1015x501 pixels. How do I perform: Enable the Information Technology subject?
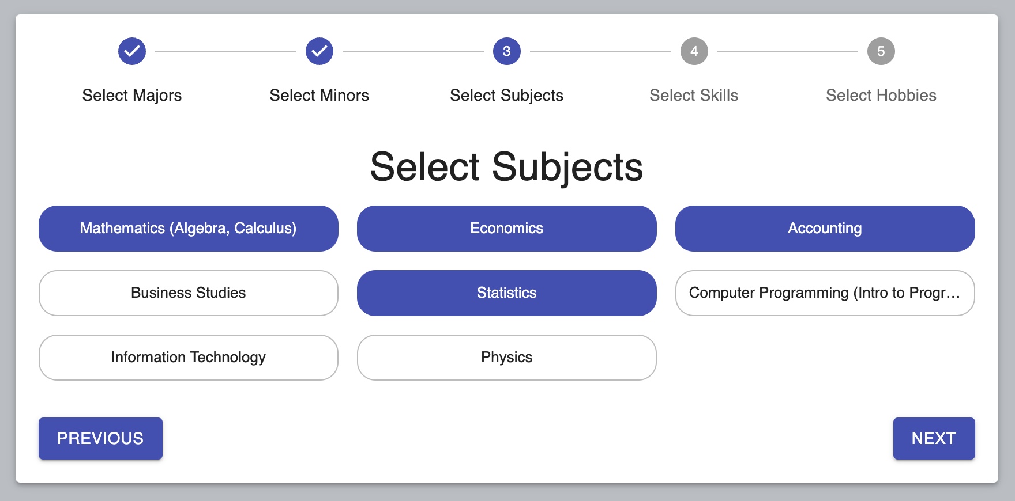pyautogui.click(x=189, y=358)
